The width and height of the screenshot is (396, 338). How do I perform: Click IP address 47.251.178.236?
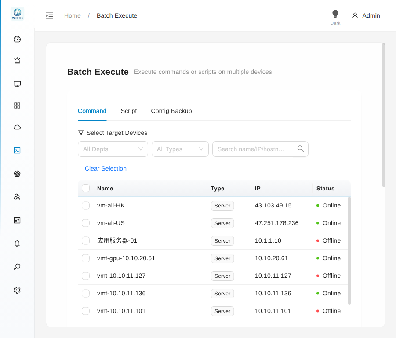click(x=276, y=223)
